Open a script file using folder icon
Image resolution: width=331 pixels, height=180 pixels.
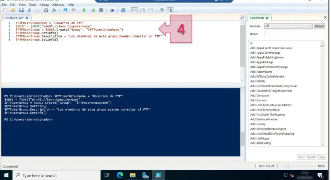[13, 10]
